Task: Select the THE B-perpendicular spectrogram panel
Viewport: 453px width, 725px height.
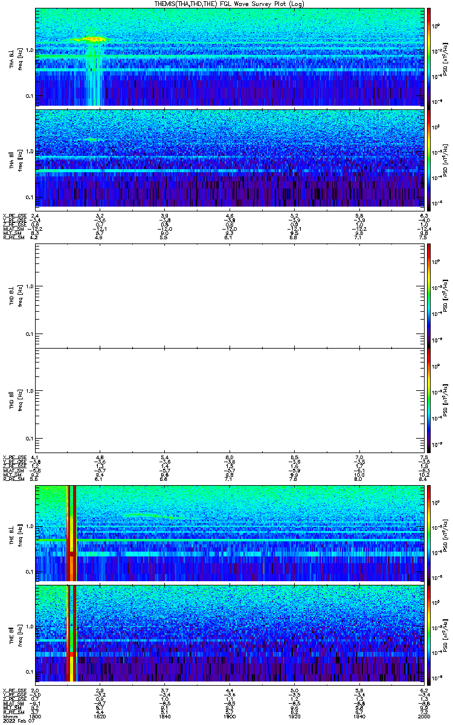Action: 230,533
